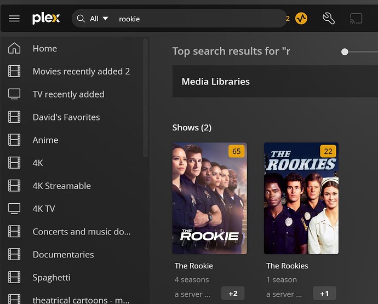
Task: Expand the +1 servers badge on The Rookies
Action: pos(324,294)
